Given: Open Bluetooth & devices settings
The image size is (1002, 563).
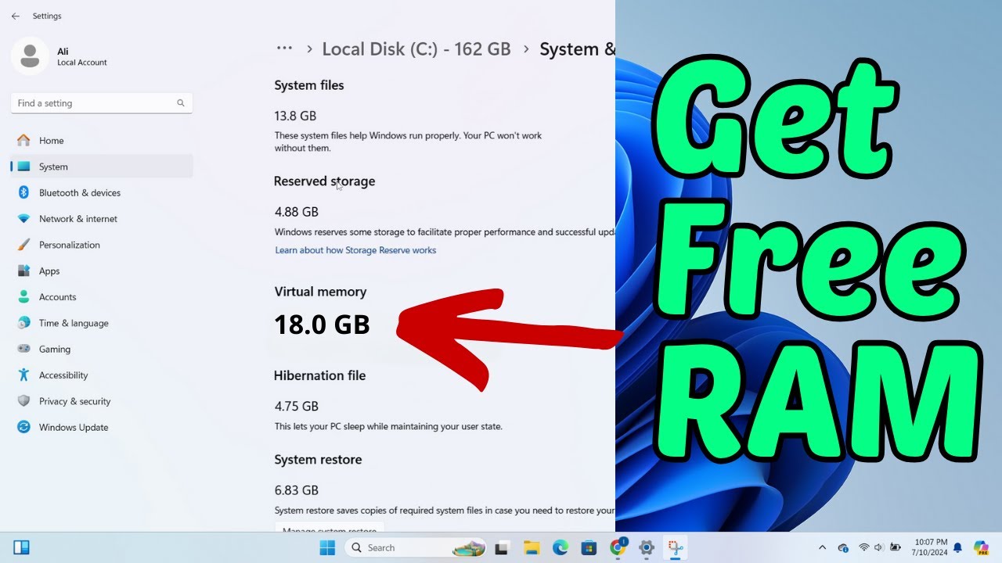Looking at the screenshot, I should (x=102, y=192).
